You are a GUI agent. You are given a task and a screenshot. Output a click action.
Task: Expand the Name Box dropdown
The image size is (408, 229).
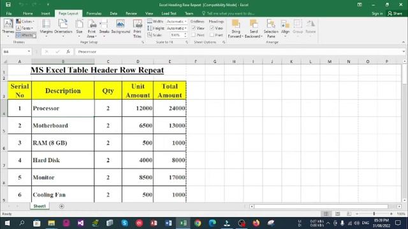coord(29,52)
